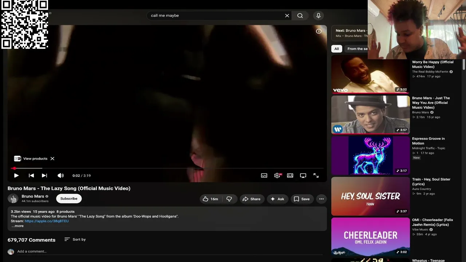This screenshot has height=262, width=466.
Task: Select the 'From the se...' filter chip
Action: pyautogui.click(x=357, y=49)
